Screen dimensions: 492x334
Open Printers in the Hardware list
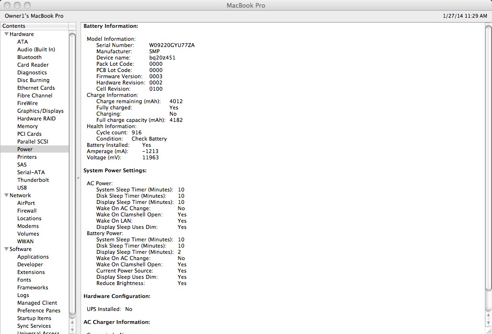pyautogui.click(x=27, y=157)
